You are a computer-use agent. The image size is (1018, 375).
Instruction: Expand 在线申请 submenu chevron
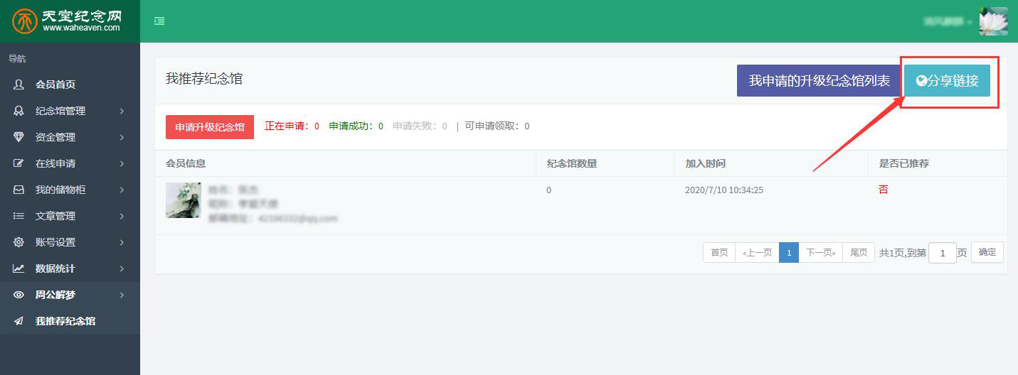pyautogui.click(x=122, y=163)
